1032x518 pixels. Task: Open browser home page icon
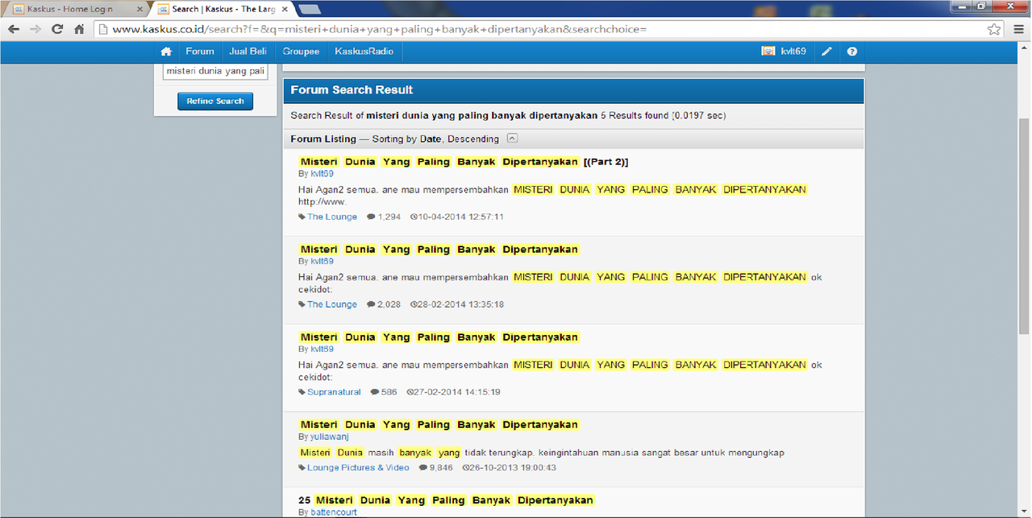tap(79, 29)
